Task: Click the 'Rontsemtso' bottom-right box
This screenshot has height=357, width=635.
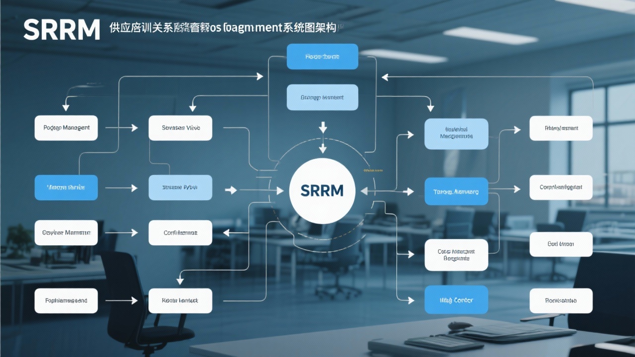Action: [561, 300]
